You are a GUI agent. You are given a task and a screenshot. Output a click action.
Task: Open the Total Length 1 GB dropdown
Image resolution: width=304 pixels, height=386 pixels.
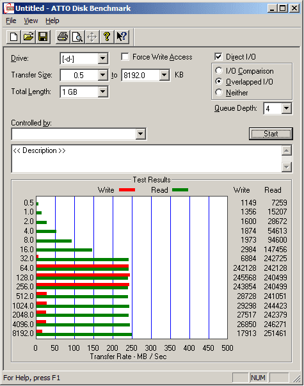pyautogui.click(x=102, y=92)
